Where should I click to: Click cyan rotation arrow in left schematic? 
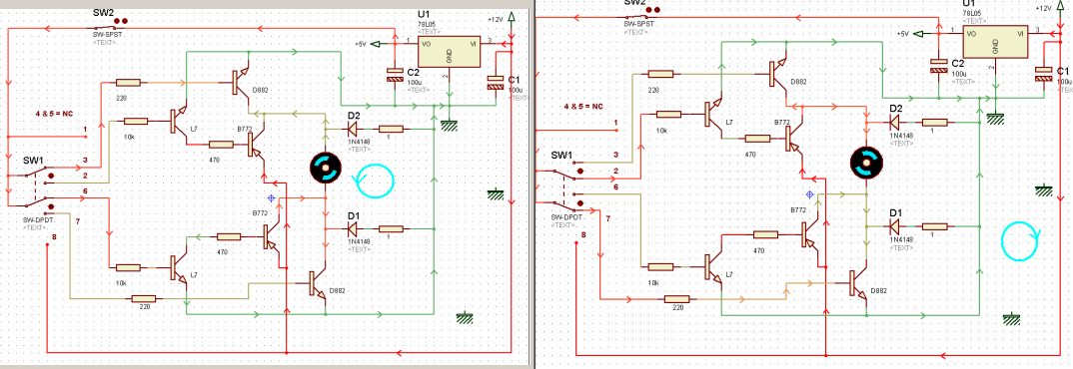(374, 180)
